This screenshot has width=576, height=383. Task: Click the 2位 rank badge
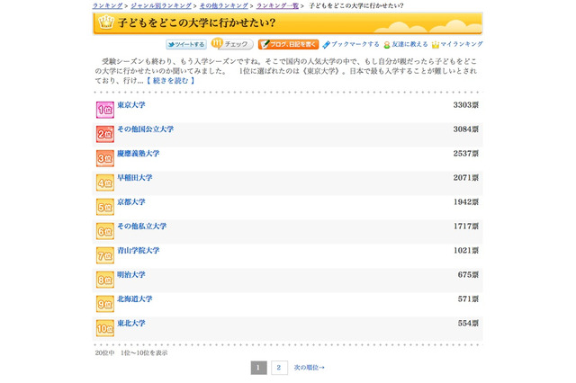(x=105, y=134)
